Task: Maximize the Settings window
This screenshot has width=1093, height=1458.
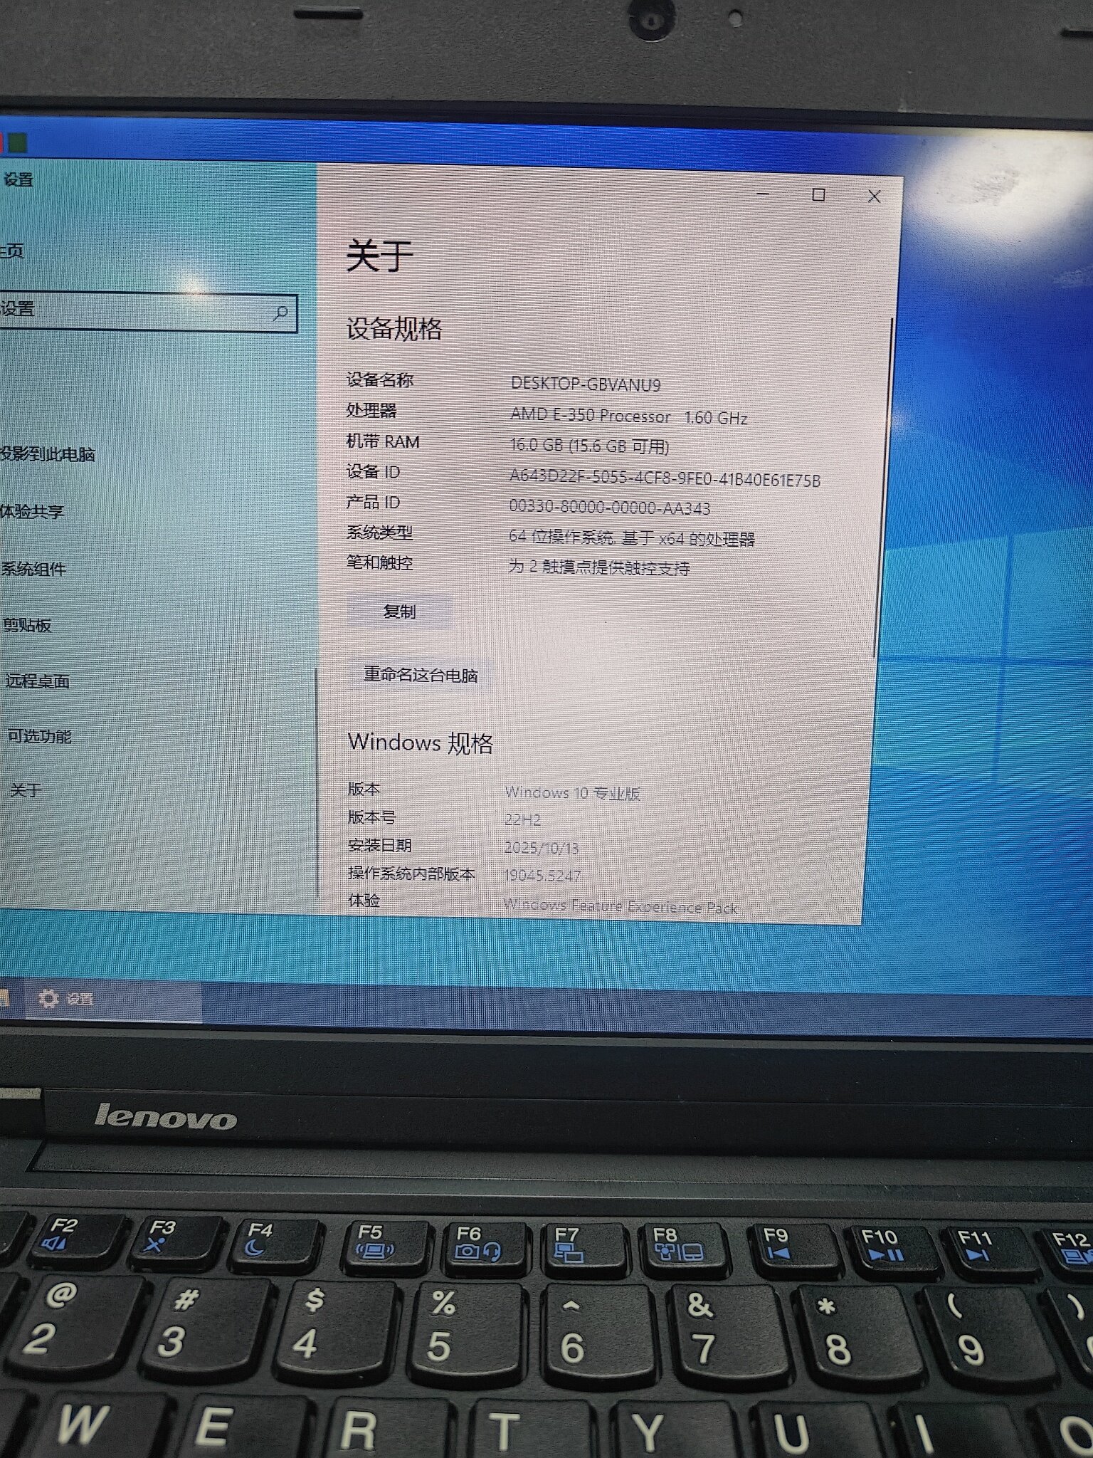Action: (x=818, y=195)
